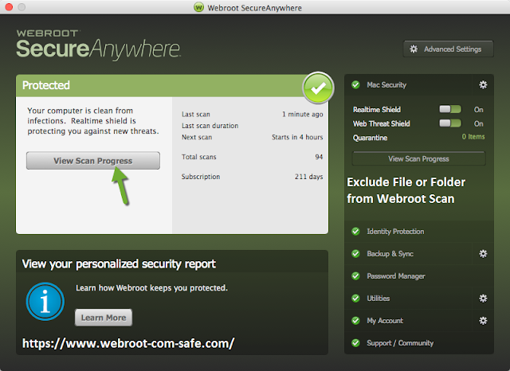Click the Advanced Settings gear icon
Viewport: 510px width, 371px height.
coord(414,49)
